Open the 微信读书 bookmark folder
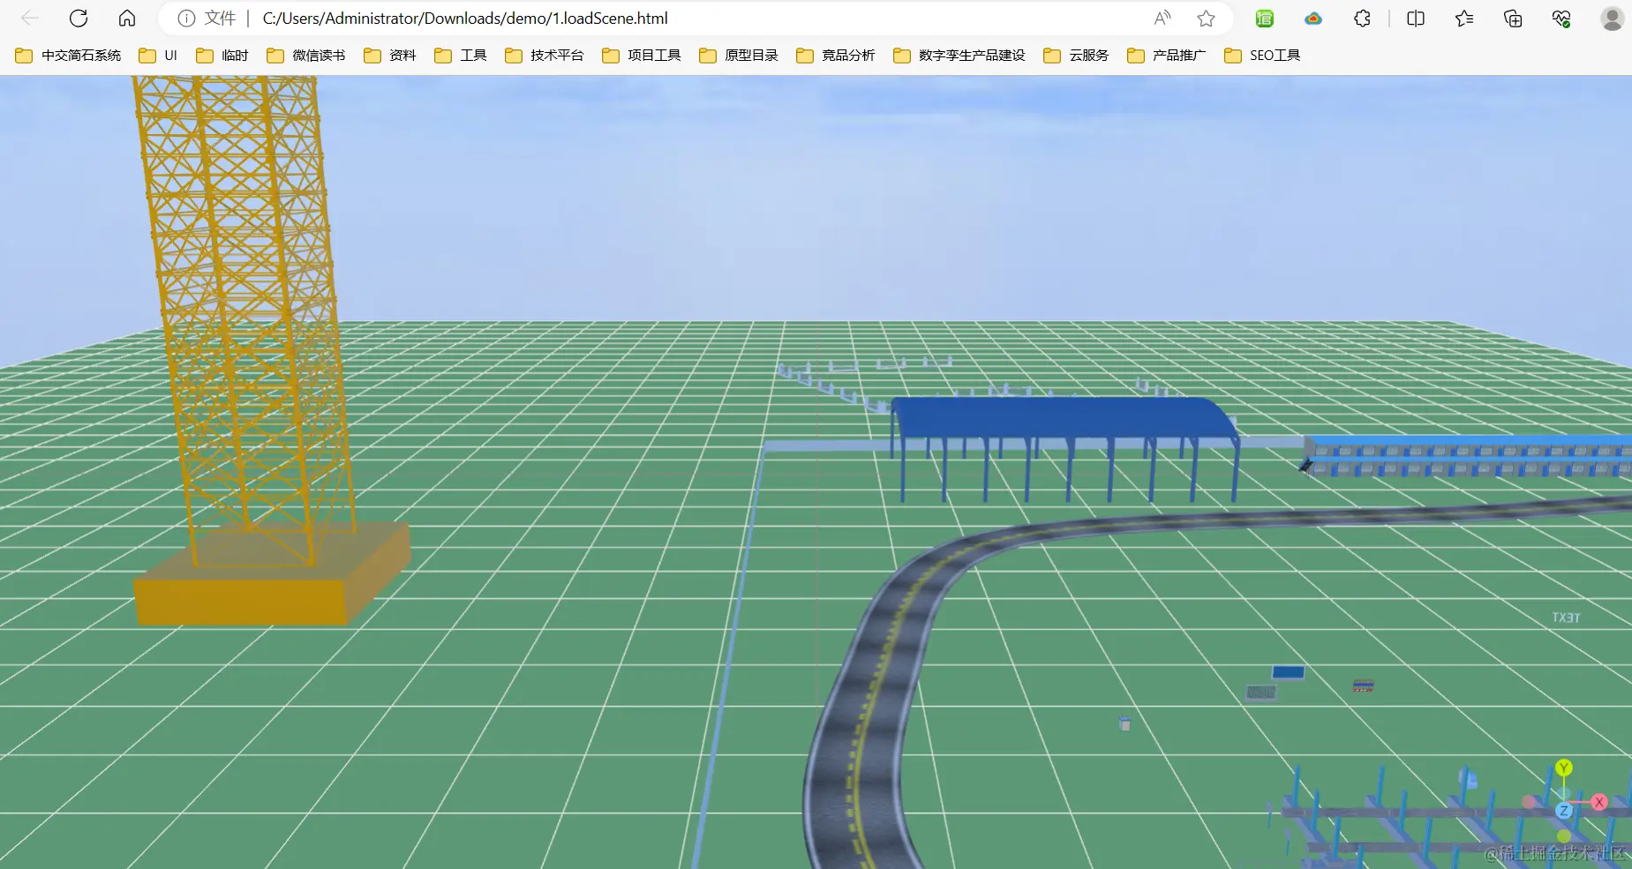Screen dimensions: 1632x869 (x=306, y=56)
